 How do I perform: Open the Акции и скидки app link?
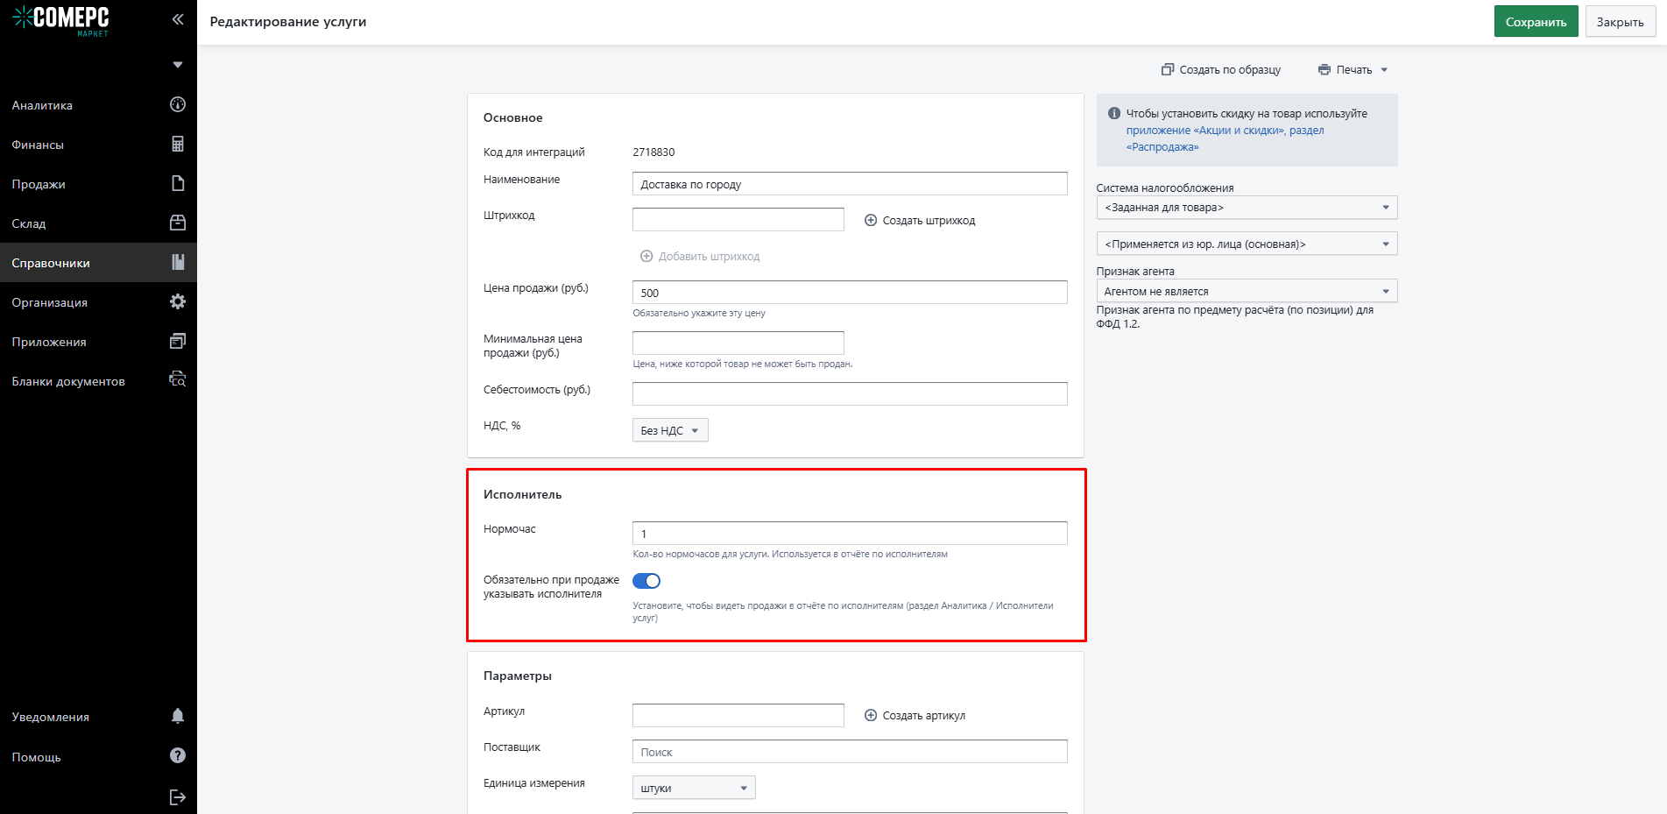pyautogui.click(x=1205, y=131)
